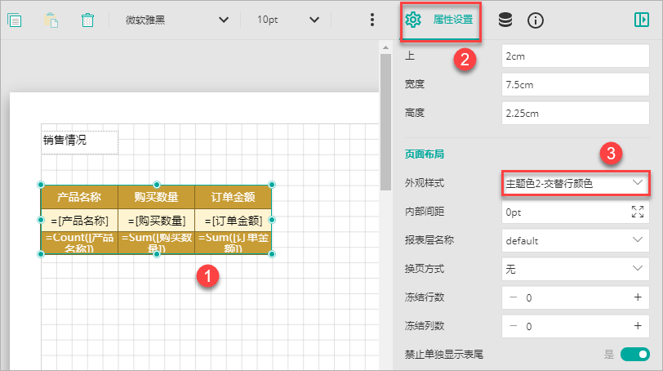Open the font family dropdown 微软雅黑
The width and height of the screenshot is (663, 371).
click(176, 20)
